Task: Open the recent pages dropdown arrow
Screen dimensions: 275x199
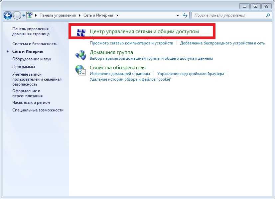Action: (24, 16)
